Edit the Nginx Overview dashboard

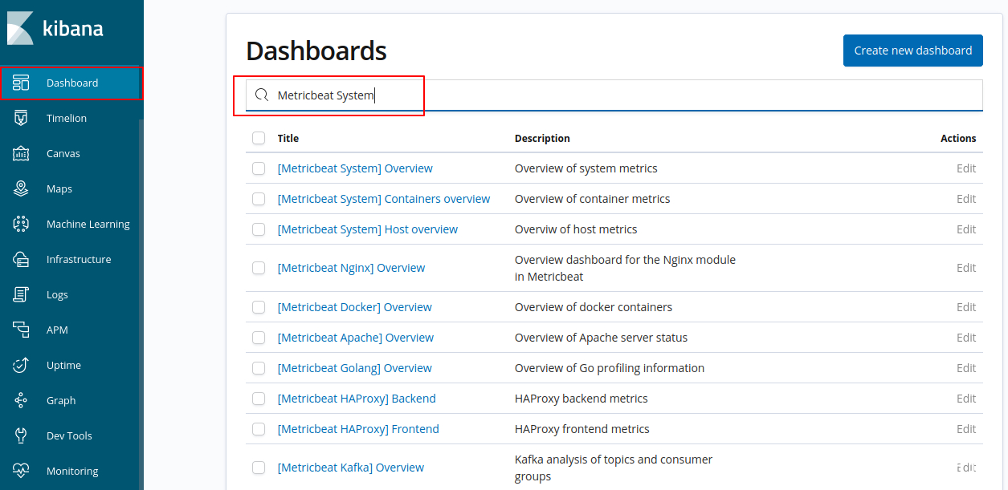[x=966, y=268]
